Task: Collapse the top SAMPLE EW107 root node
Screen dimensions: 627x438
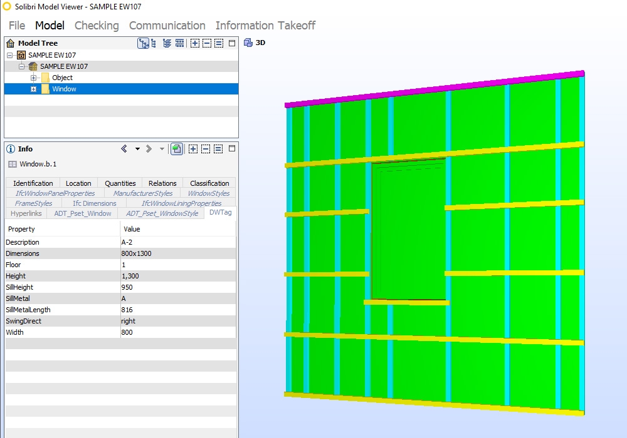Action: click(x=10, y=55)
